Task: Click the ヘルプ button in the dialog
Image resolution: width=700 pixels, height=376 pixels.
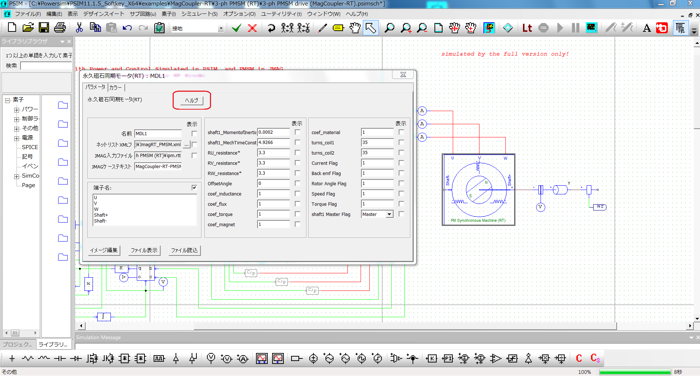Action: point(192,100)
